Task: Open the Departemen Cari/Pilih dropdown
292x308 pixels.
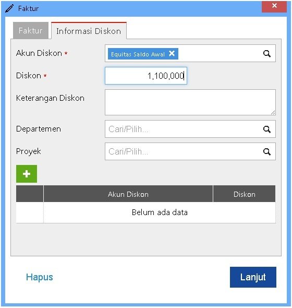Action: (190, 129)
